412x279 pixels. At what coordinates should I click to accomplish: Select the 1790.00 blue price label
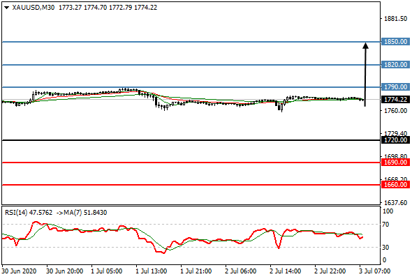tap(395, 87)
